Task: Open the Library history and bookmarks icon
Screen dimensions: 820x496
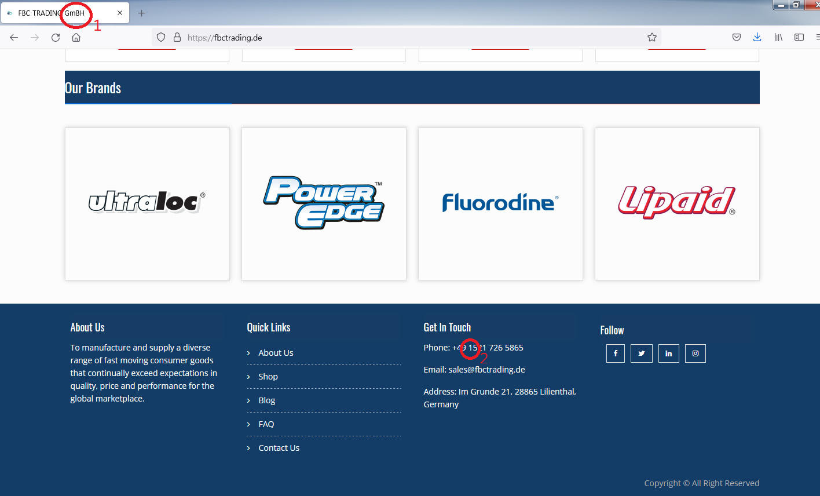Action: point(778,38)
